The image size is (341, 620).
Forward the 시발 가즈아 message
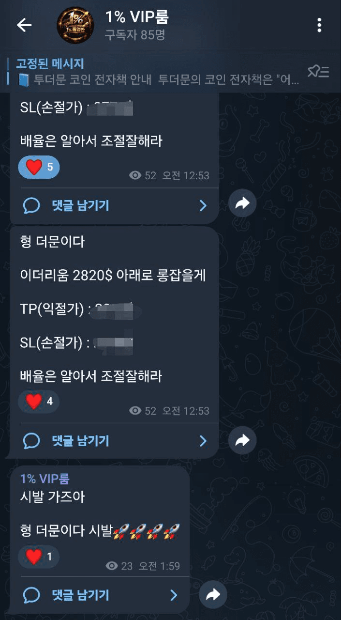point(213,594)
